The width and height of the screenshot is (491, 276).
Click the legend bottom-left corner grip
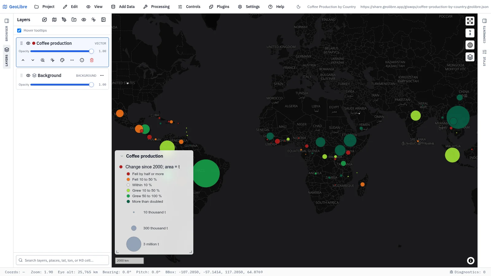118,252
